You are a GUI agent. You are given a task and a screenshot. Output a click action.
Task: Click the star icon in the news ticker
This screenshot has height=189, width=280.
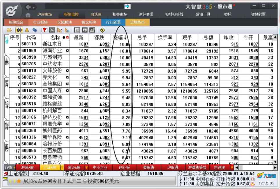pos(19,181)
